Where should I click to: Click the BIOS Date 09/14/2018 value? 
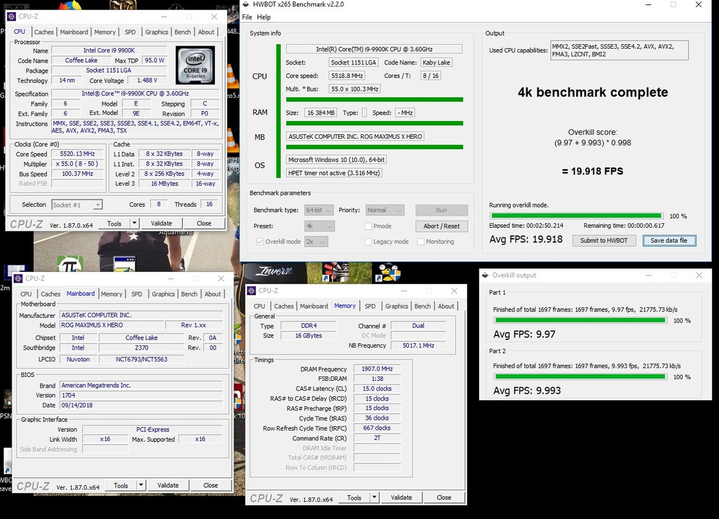pyautogui.click(x=141, y=405)
